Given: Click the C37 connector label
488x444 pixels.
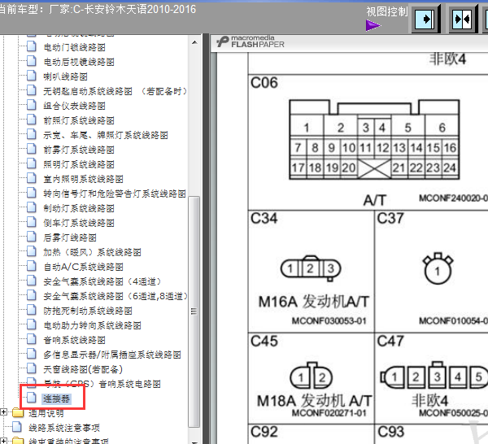Looking at the screenshot, I should tap(390, 218).
